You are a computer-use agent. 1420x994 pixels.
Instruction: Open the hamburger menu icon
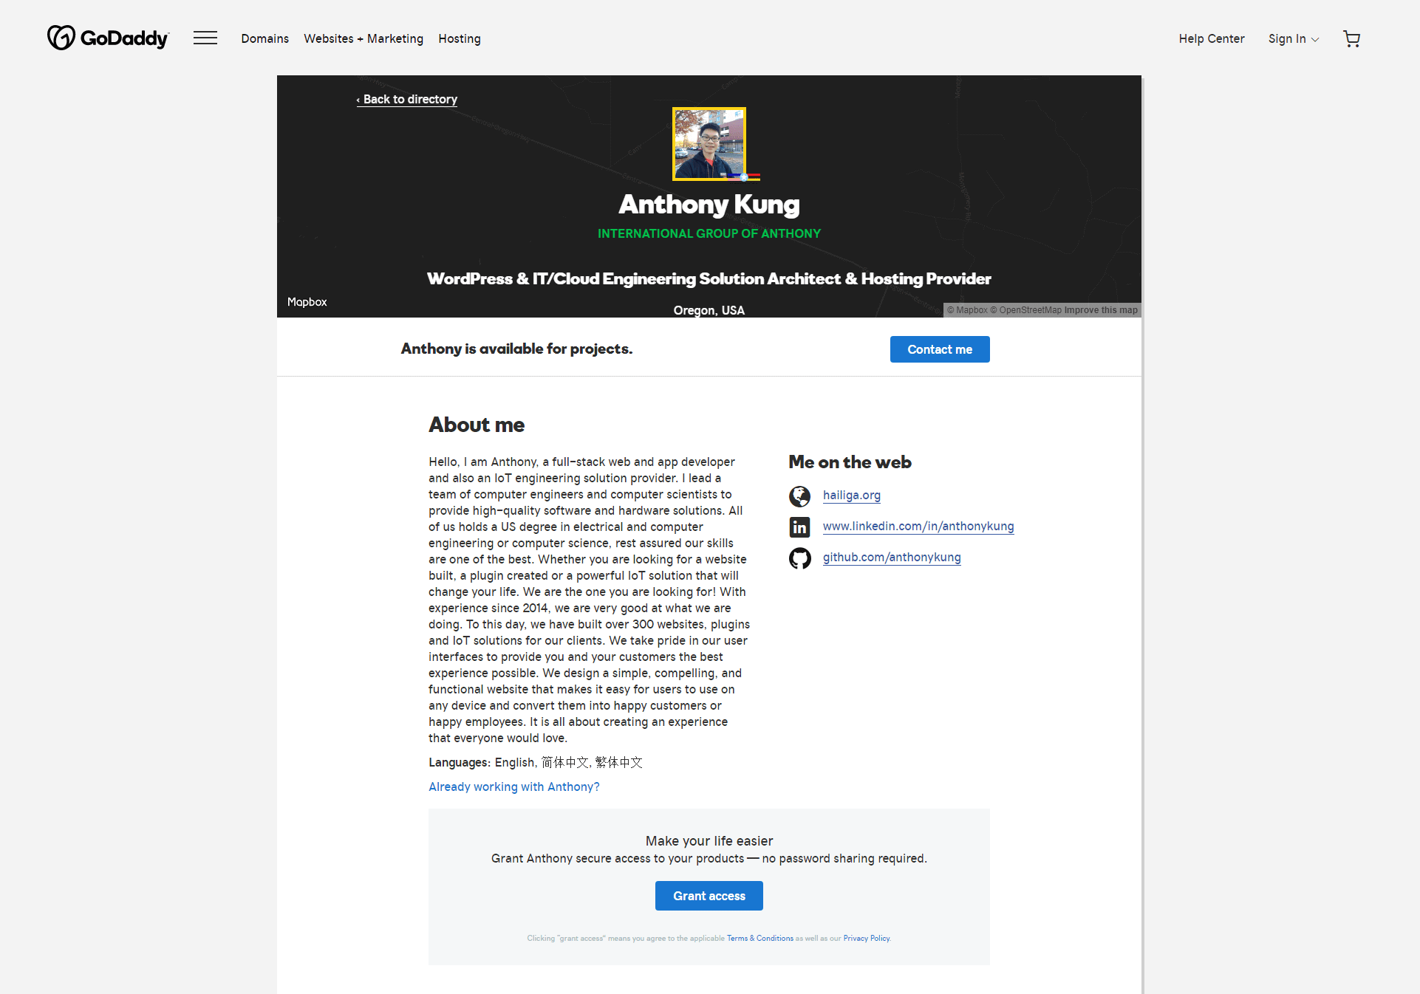(x=205, y=38)
